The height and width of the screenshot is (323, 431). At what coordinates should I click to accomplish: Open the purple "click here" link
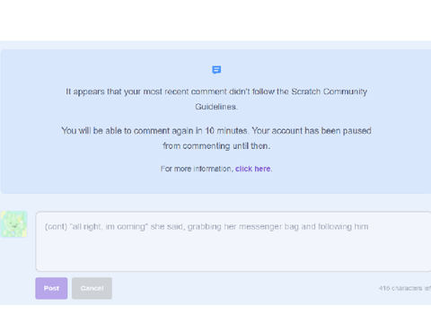point(253,169)
